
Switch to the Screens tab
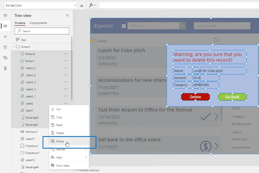(x=20, y=23)
